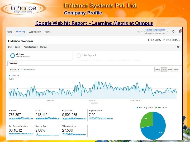Click the graduation cap education icon

pos(178,47)
